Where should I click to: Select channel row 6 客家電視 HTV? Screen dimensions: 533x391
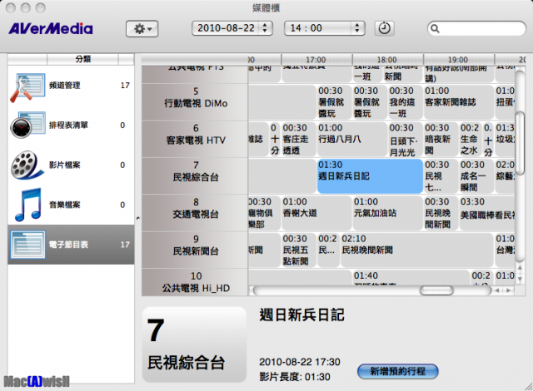195,138
